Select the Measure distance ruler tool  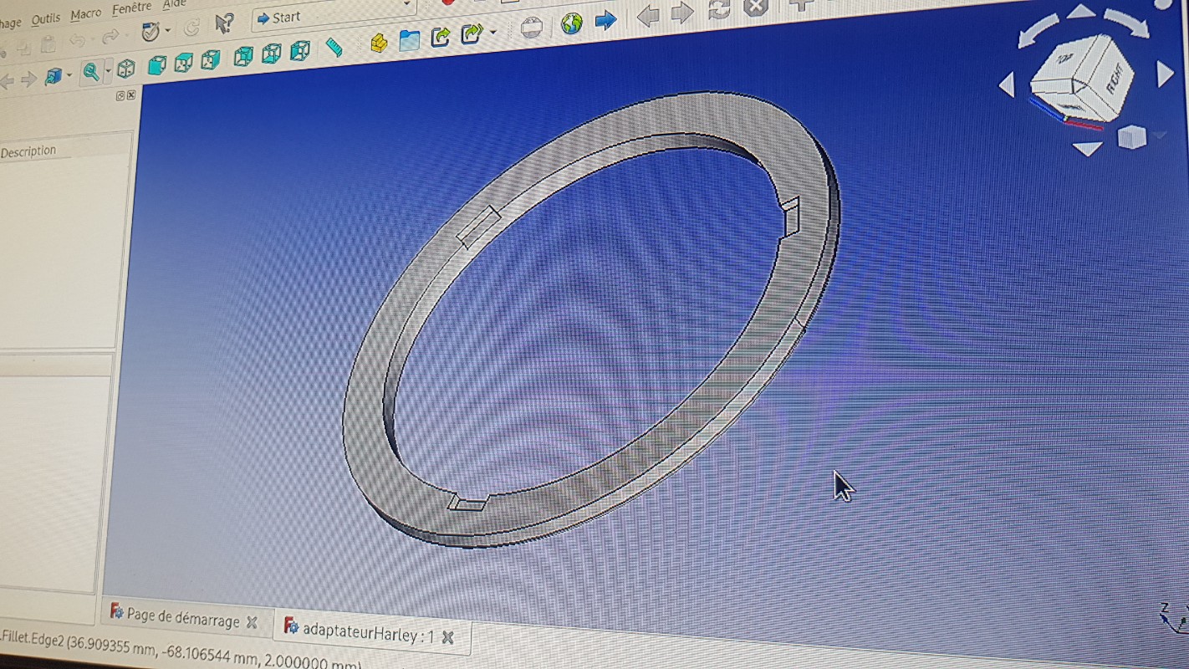coord(334,47)
